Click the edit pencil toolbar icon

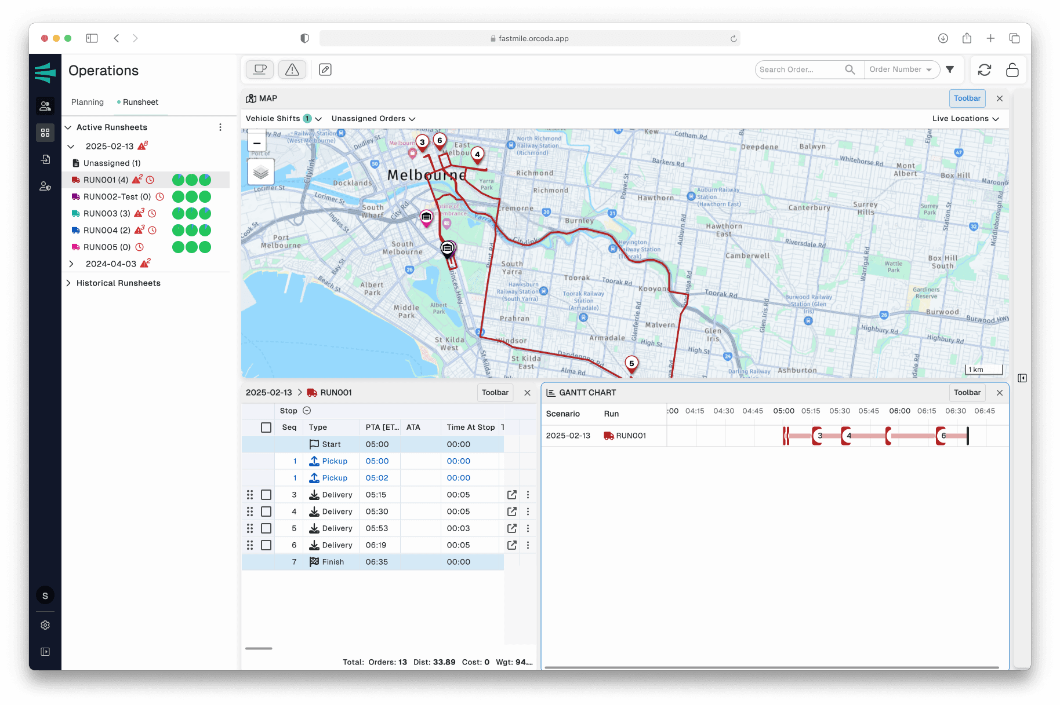coord(325,69)
